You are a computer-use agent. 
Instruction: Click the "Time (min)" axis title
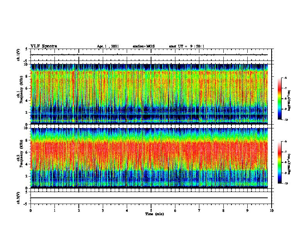(x=155, y=214)
